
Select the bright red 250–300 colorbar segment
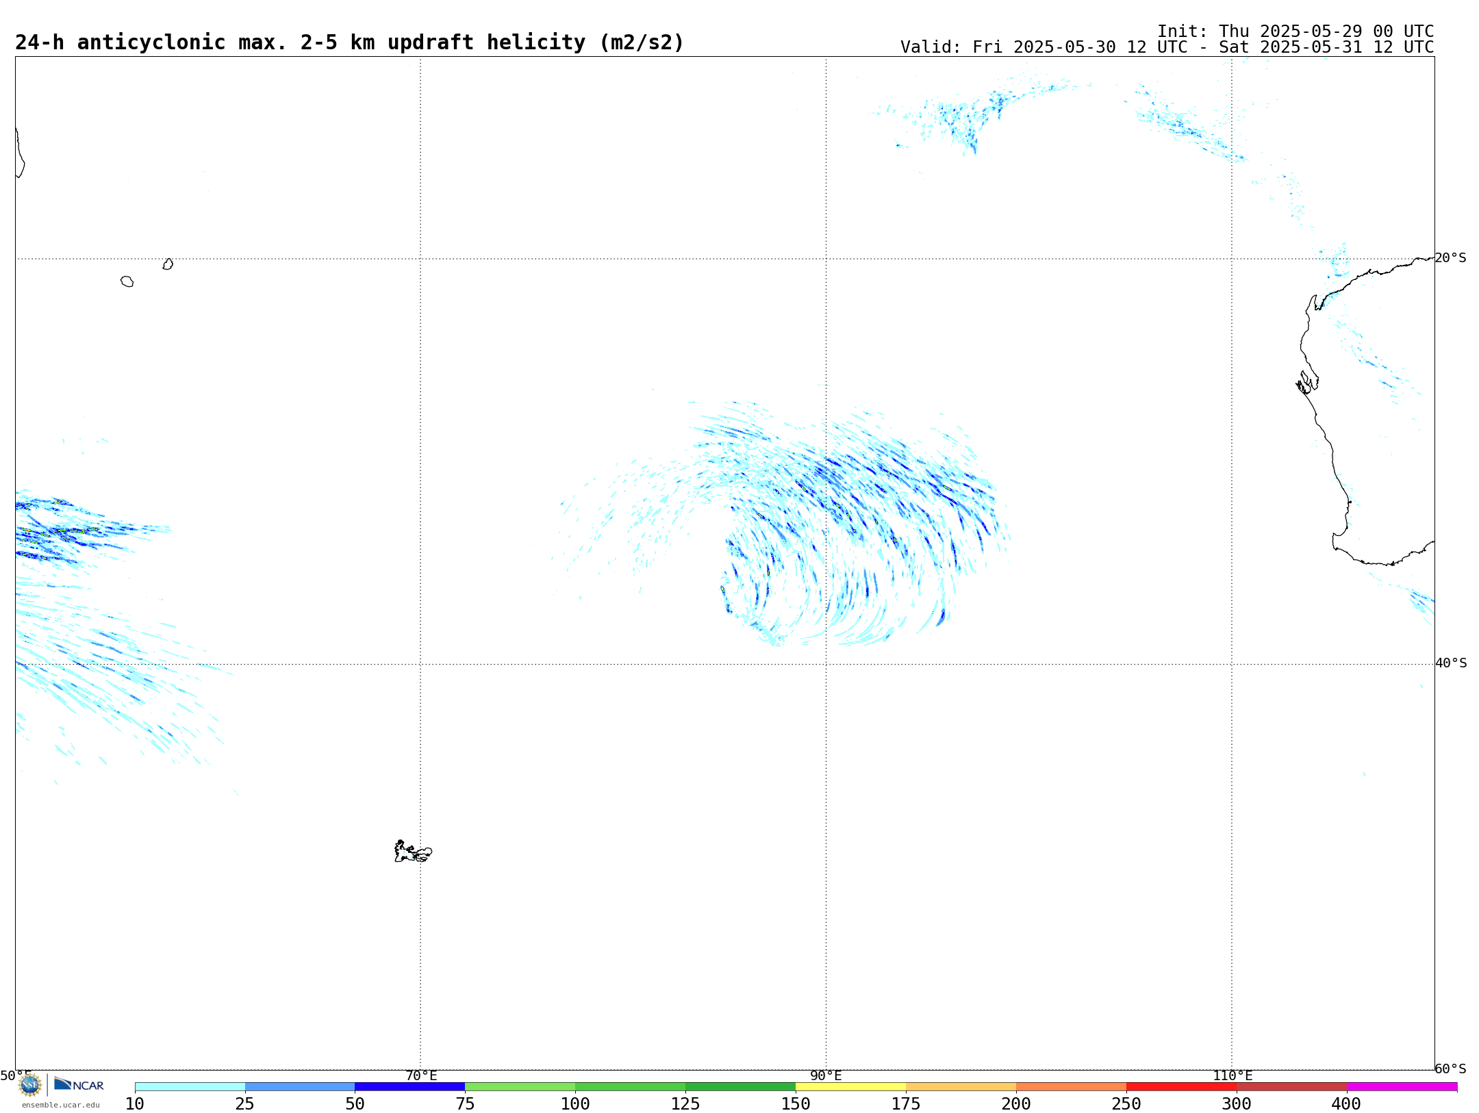(1181, 1087)
